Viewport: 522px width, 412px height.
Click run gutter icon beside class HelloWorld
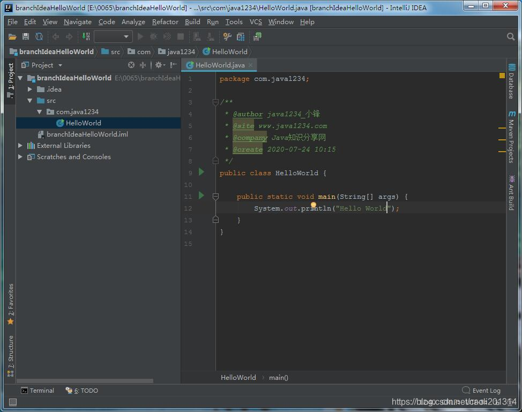click(201, 172)
